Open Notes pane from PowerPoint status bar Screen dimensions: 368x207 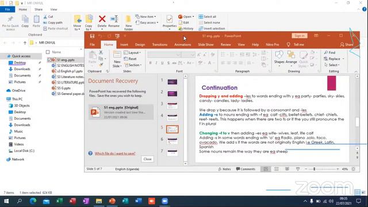[224, 169]
